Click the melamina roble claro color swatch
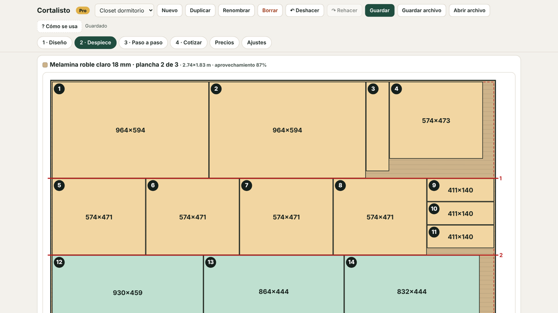558x313 pixels. (x=45, y=65)
